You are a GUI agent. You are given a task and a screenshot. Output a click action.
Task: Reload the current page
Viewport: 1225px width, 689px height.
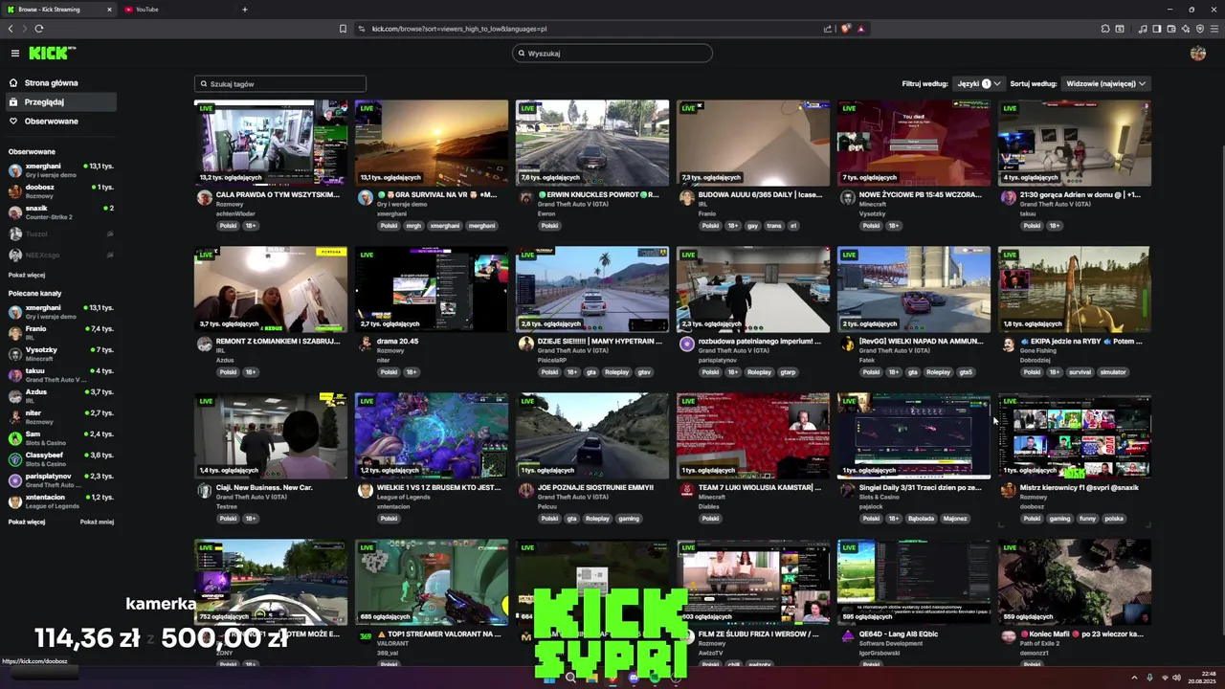click(x=39, y=29)
